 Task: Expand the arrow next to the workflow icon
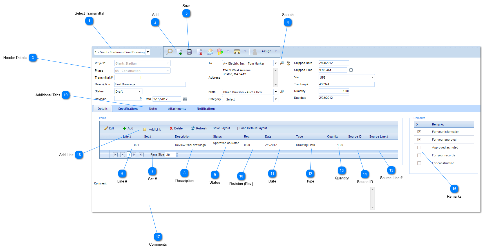[228, 51]
